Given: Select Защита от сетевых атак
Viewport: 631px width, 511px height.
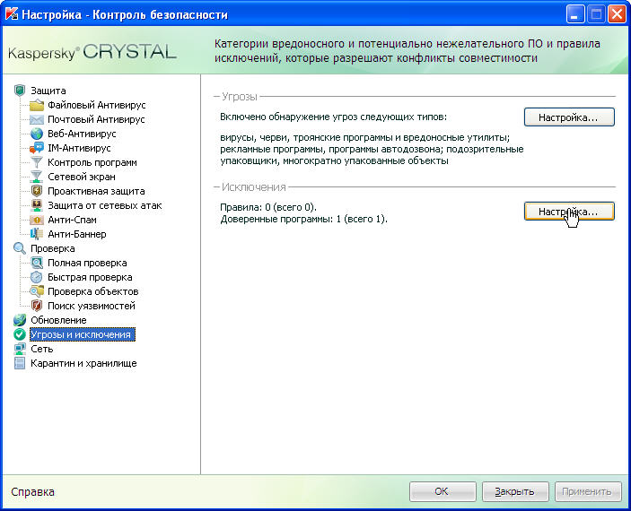Looking at the screenshot, I should point(105,205).
